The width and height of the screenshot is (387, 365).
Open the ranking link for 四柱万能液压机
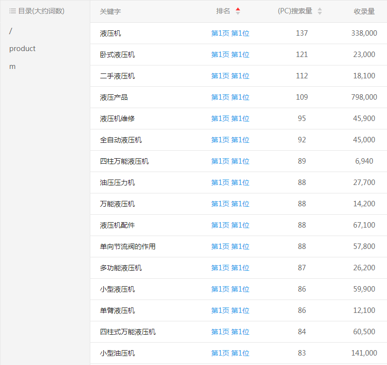pos(230,161)
